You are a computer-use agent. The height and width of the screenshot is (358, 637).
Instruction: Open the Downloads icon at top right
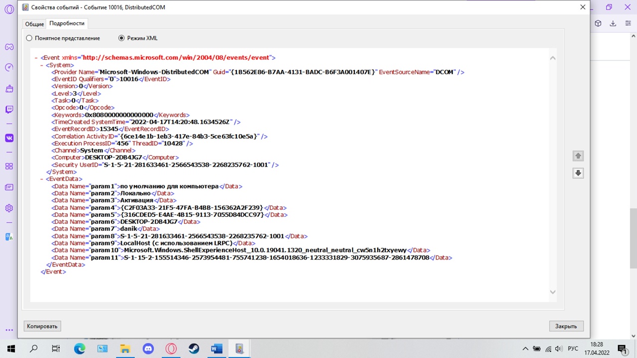coord(613,23)
